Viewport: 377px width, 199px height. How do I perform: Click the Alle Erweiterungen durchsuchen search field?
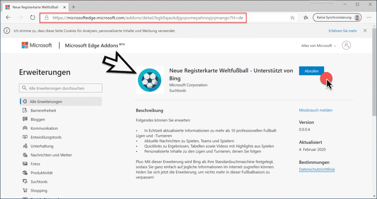(61, 88)
